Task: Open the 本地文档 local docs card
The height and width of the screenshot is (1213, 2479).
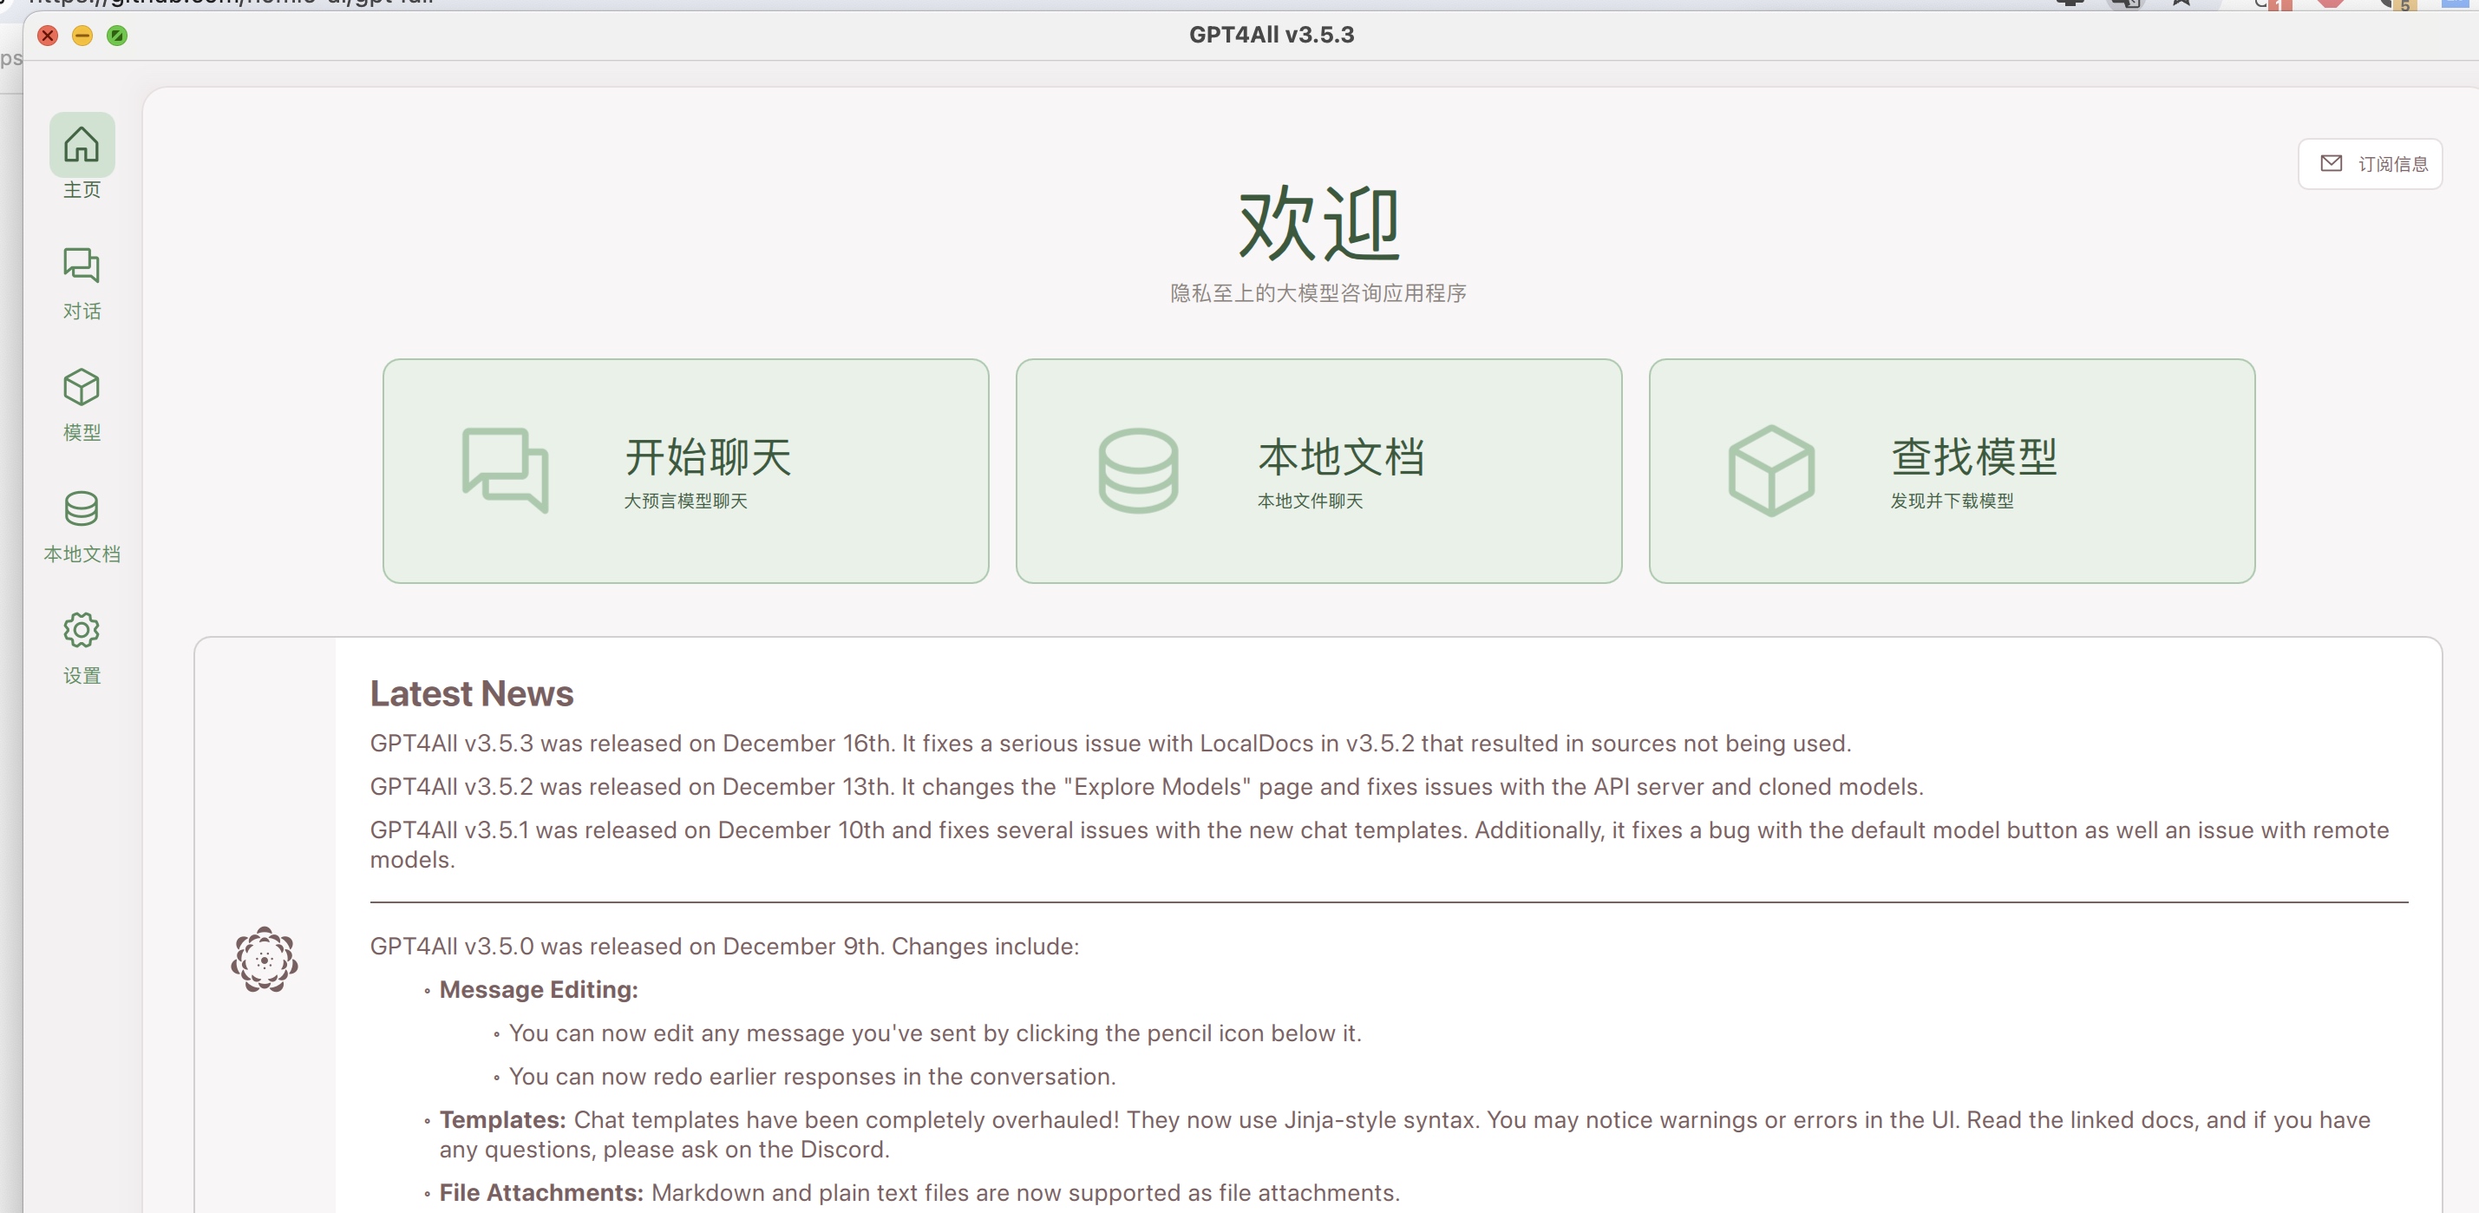Action: 1318,471
